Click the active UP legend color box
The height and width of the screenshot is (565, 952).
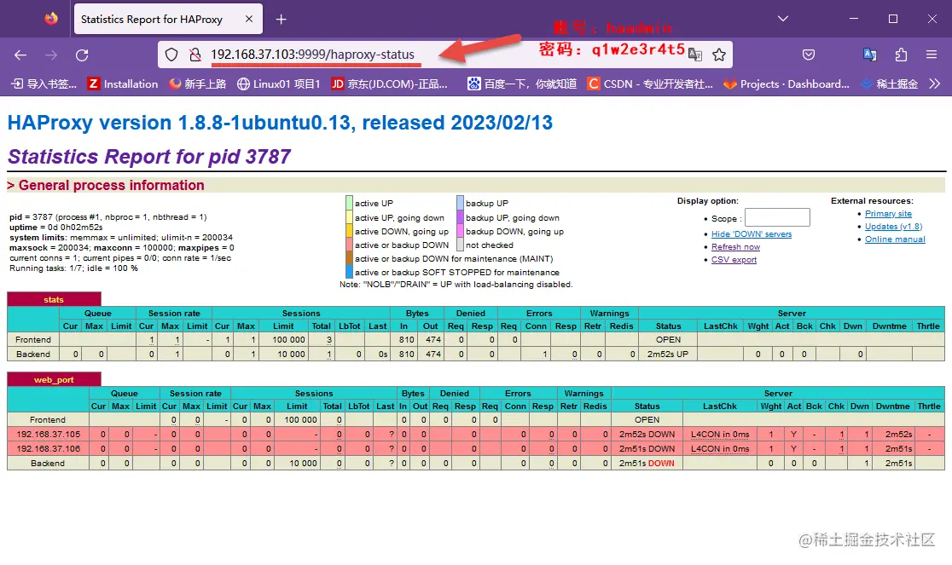349,203
